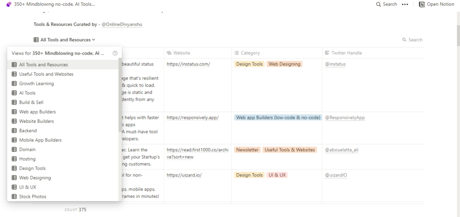Click the Views popup scrollbar
The image size is (460, 217).
tap(120, 87)
